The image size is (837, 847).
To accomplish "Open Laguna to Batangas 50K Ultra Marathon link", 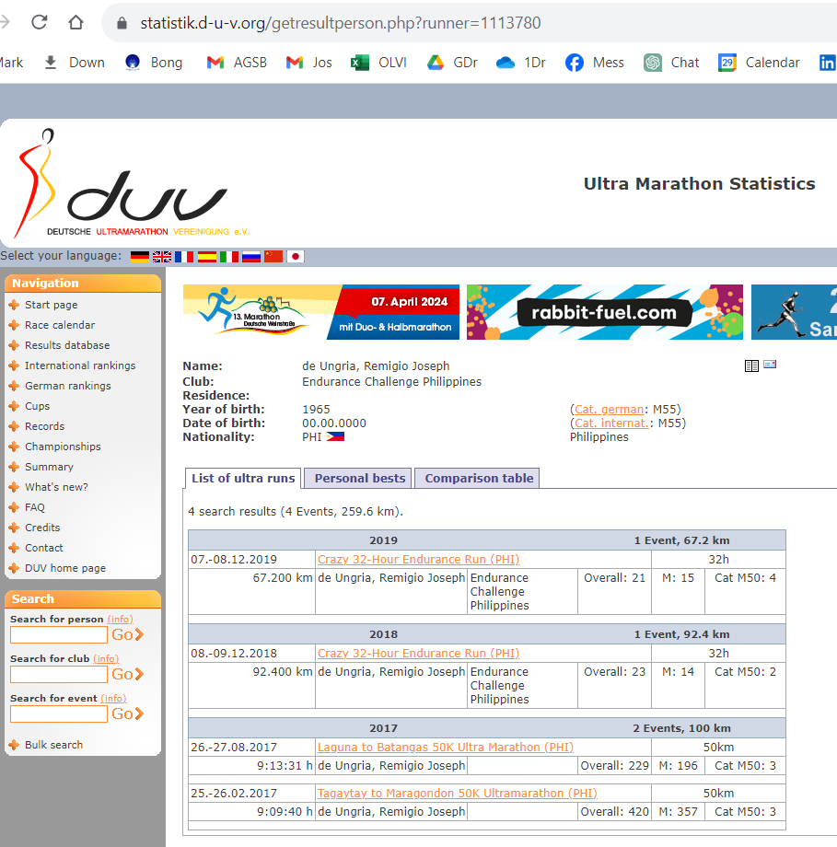I will click(x=445, y=747).
